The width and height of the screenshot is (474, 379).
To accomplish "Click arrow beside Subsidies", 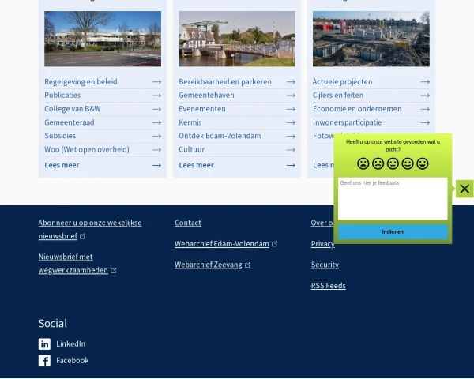I will (x=156, y=137).
